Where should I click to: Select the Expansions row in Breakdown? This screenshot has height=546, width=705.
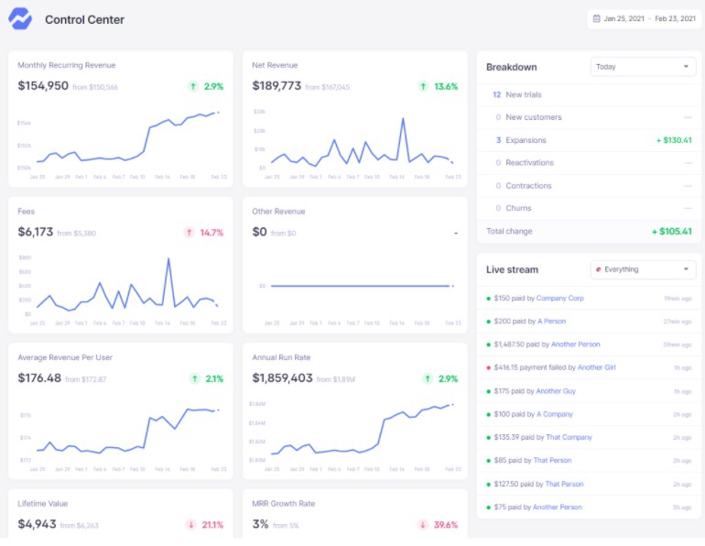(x=526, y=140)
